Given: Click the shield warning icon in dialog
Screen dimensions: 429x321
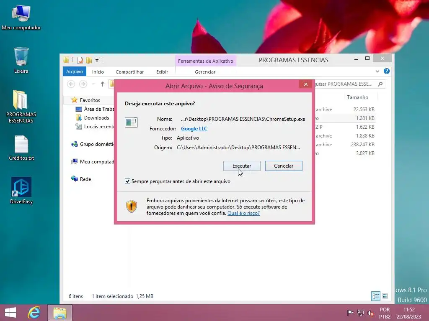Looking at the screenshot, I should 131,206.
